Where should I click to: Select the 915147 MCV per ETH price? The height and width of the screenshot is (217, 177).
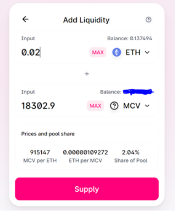[x=40, y=152]
